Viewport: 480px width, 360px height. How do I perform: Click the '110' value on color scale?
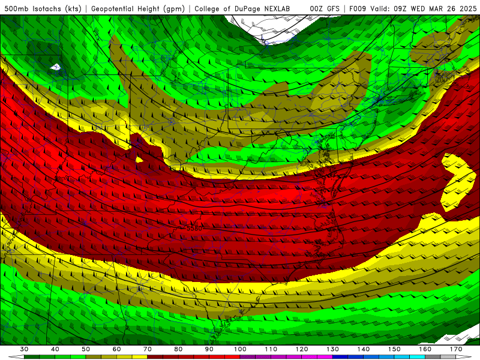271,349
